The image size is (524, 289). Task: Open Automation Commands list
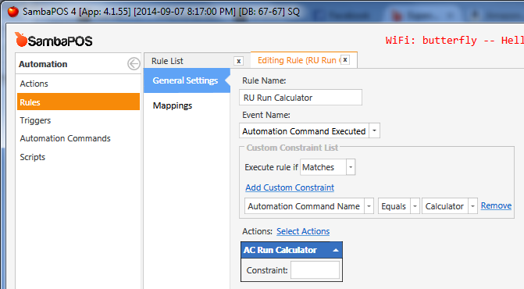point(65,138)
